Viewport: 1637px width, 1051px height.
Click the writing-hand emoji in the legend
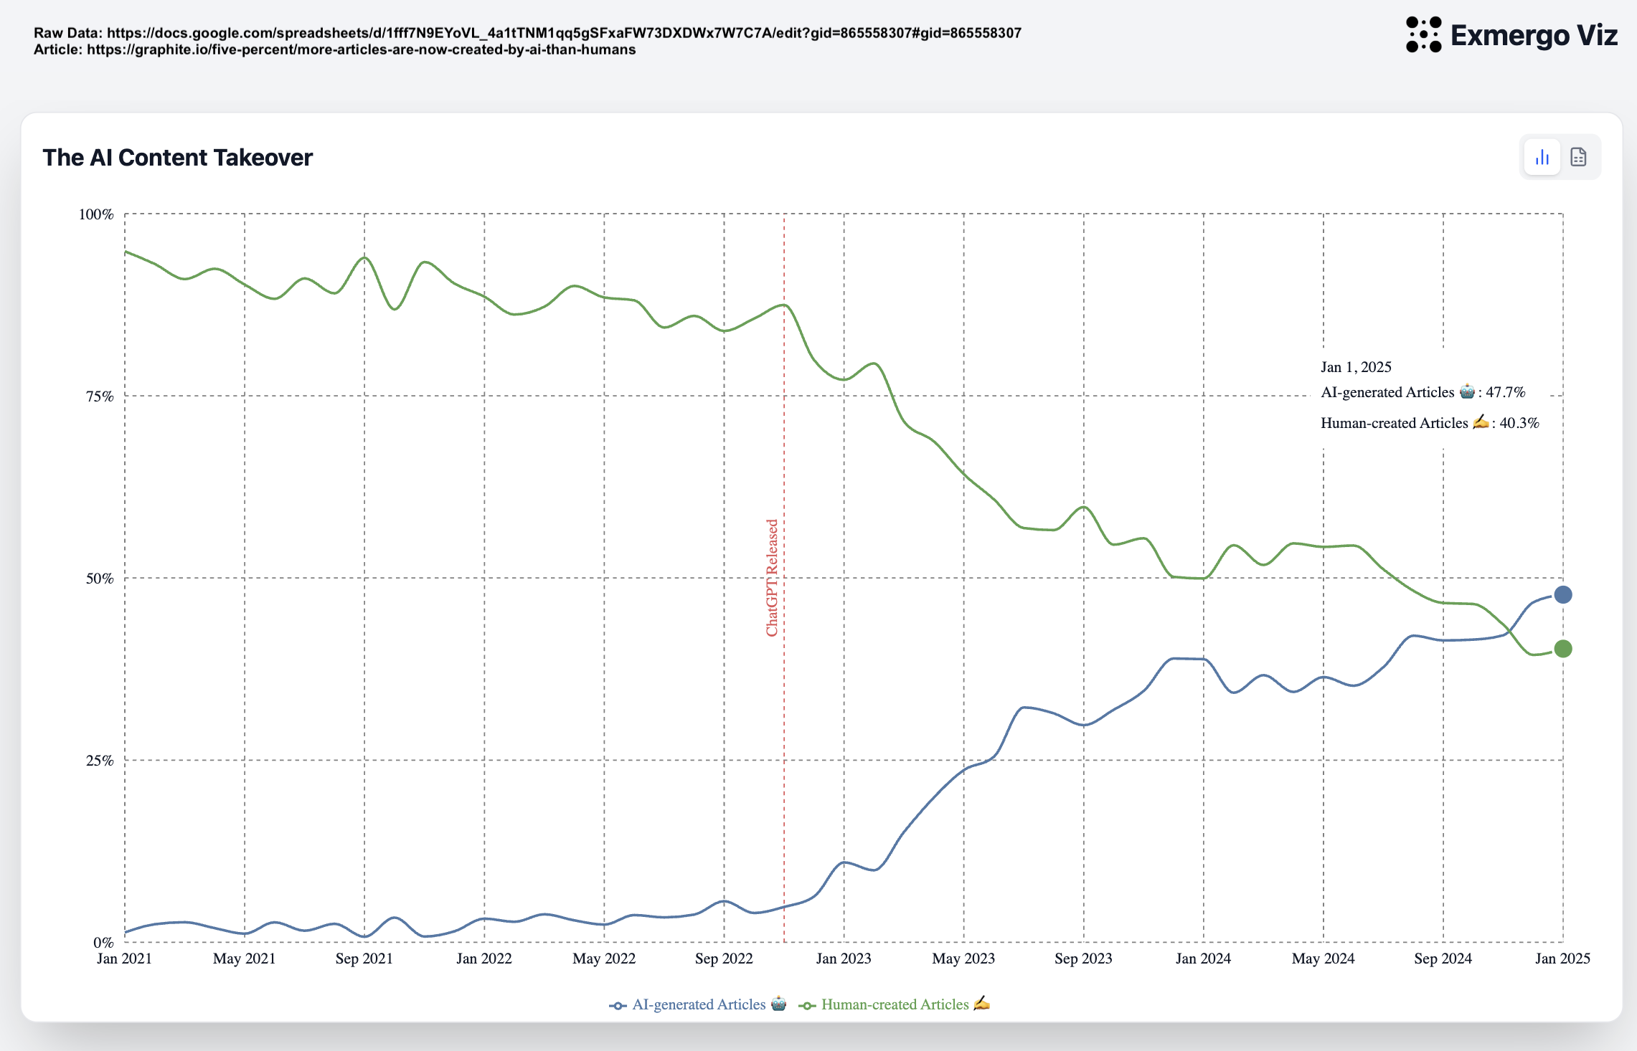980,1003
